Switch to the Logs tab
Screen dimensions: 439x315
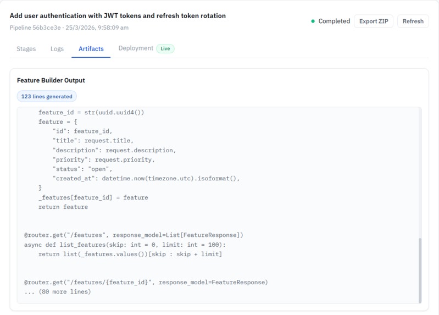coord(57,49)
